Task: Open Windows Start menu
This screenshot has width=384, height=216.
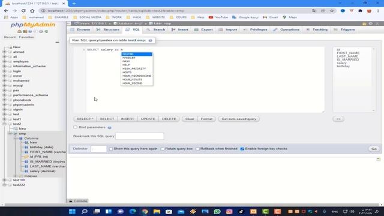Action: click(72, 211)
